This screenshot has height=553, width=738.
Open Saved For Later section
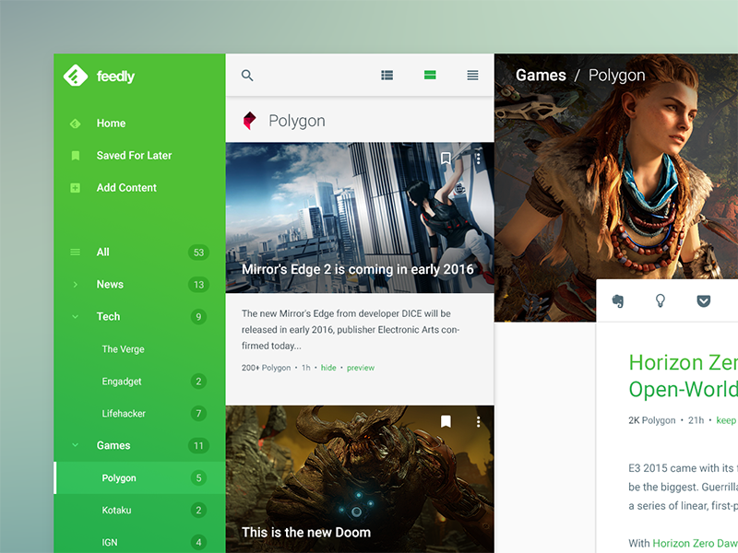134,156
